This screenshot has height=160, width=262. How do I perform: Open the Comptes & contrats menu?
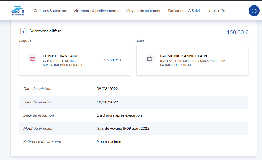point(50,11)
